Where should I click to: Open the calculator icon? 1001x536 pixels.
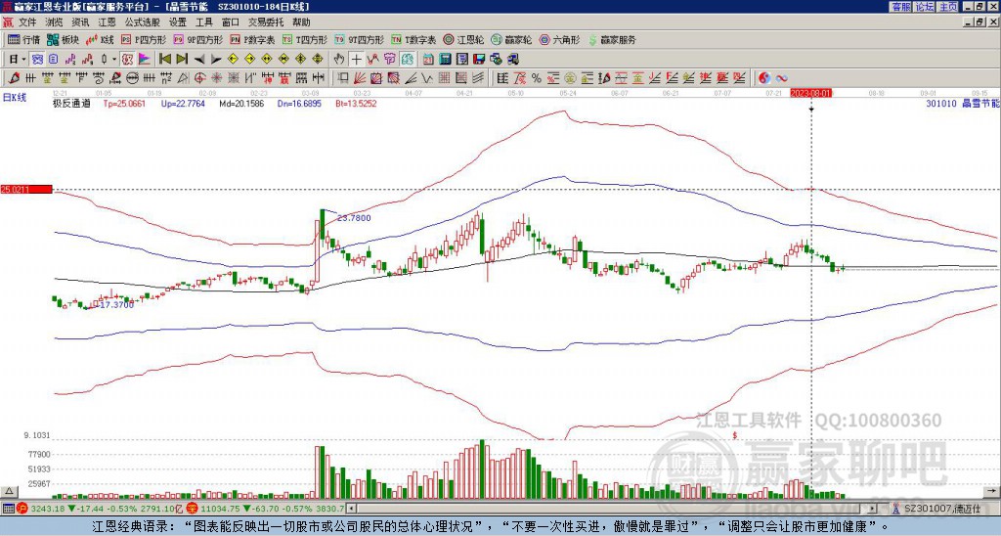tap(446, 60)
